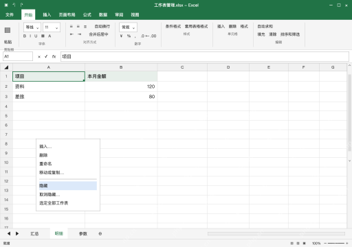Click the cell borders icon

tap(43, 36)
